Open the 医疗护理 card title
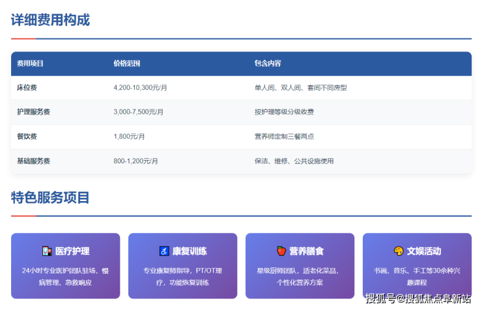This screenshot has width=482, height=309. [x=72, y=251]
